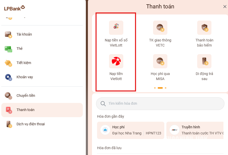Select Thanh toán sidebar item
228x155 pixels.
(x=42, y=110)
